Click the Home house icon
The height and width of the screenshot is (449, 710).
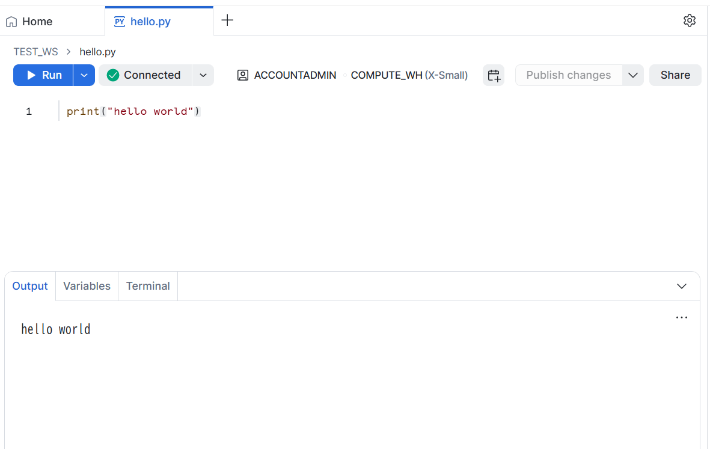coord(11,22)
